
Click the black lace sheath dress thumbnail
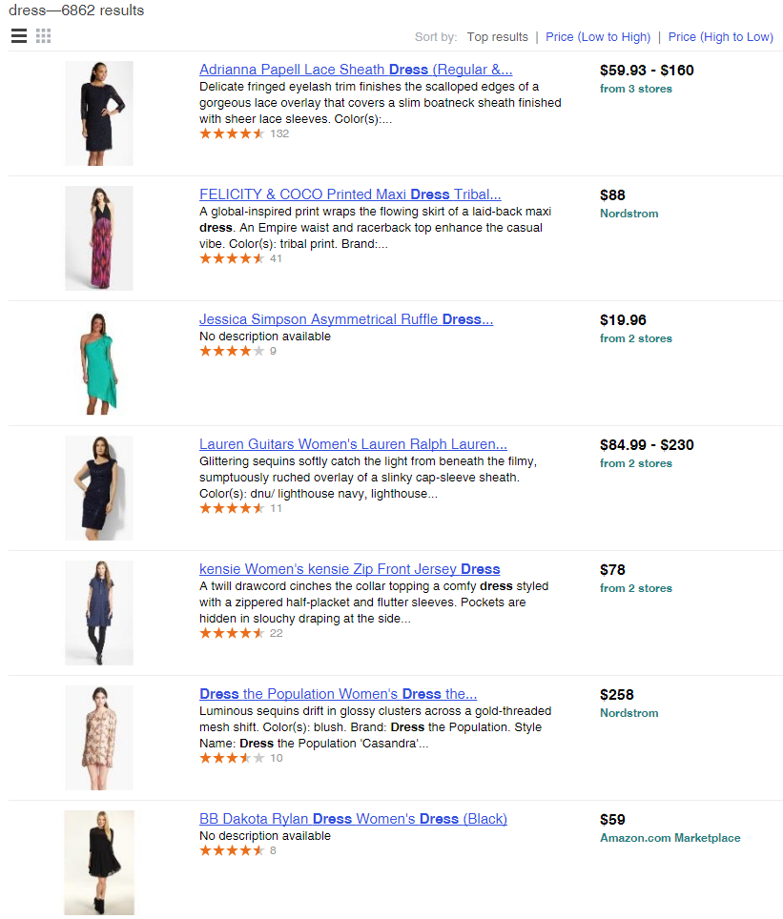pos(99,113)
